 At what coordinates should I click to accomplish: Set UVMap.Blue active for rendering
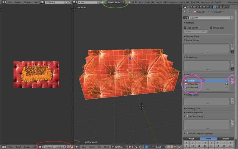click(226, 84)
